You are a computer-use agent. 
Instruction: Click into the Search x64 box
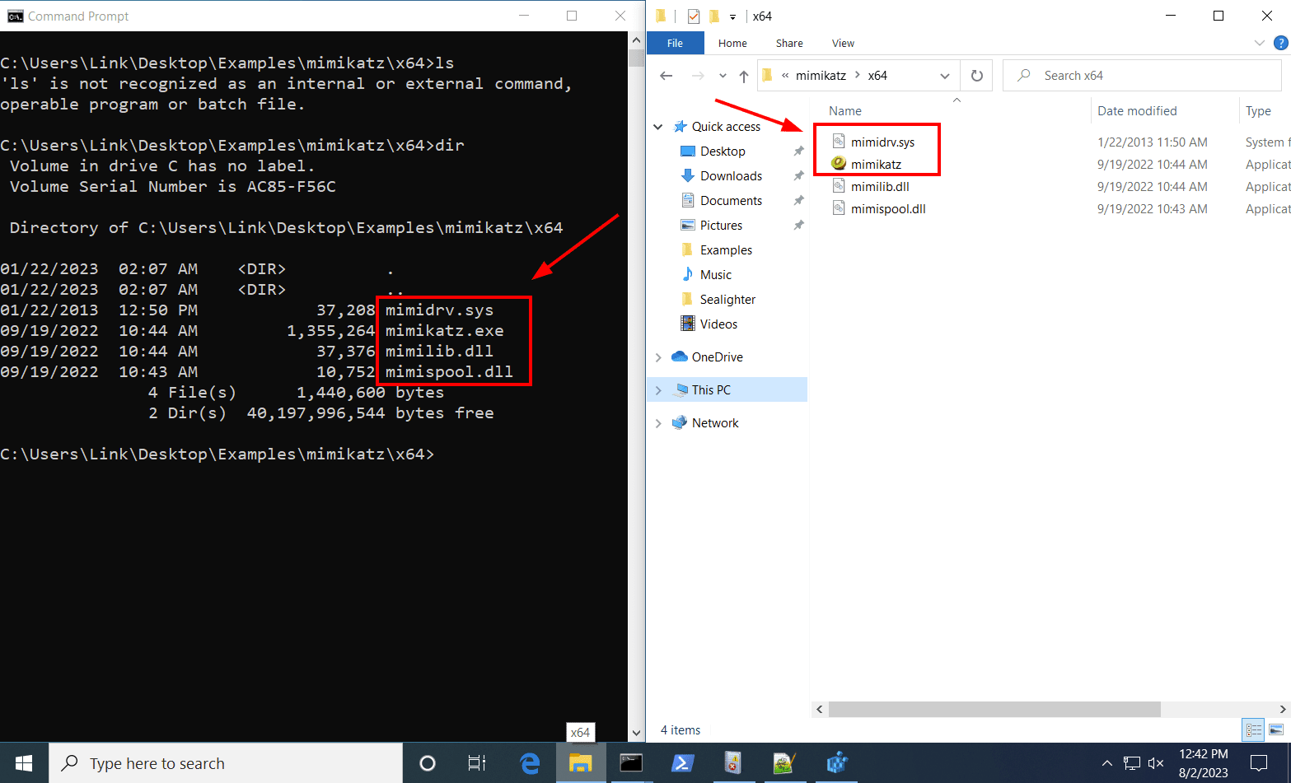(x=1143, y=76)
